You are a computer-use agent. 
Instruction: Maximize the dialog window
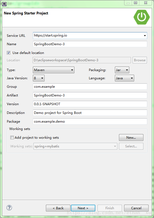[136, 3]
